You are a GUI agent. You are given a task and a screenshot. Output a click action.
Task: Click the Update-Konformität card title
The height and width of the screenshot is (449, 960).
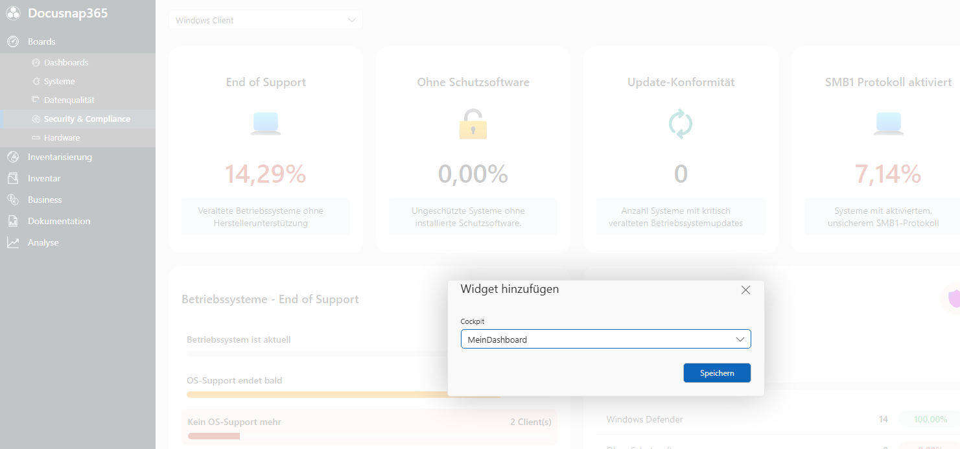(x=681, y=82)
